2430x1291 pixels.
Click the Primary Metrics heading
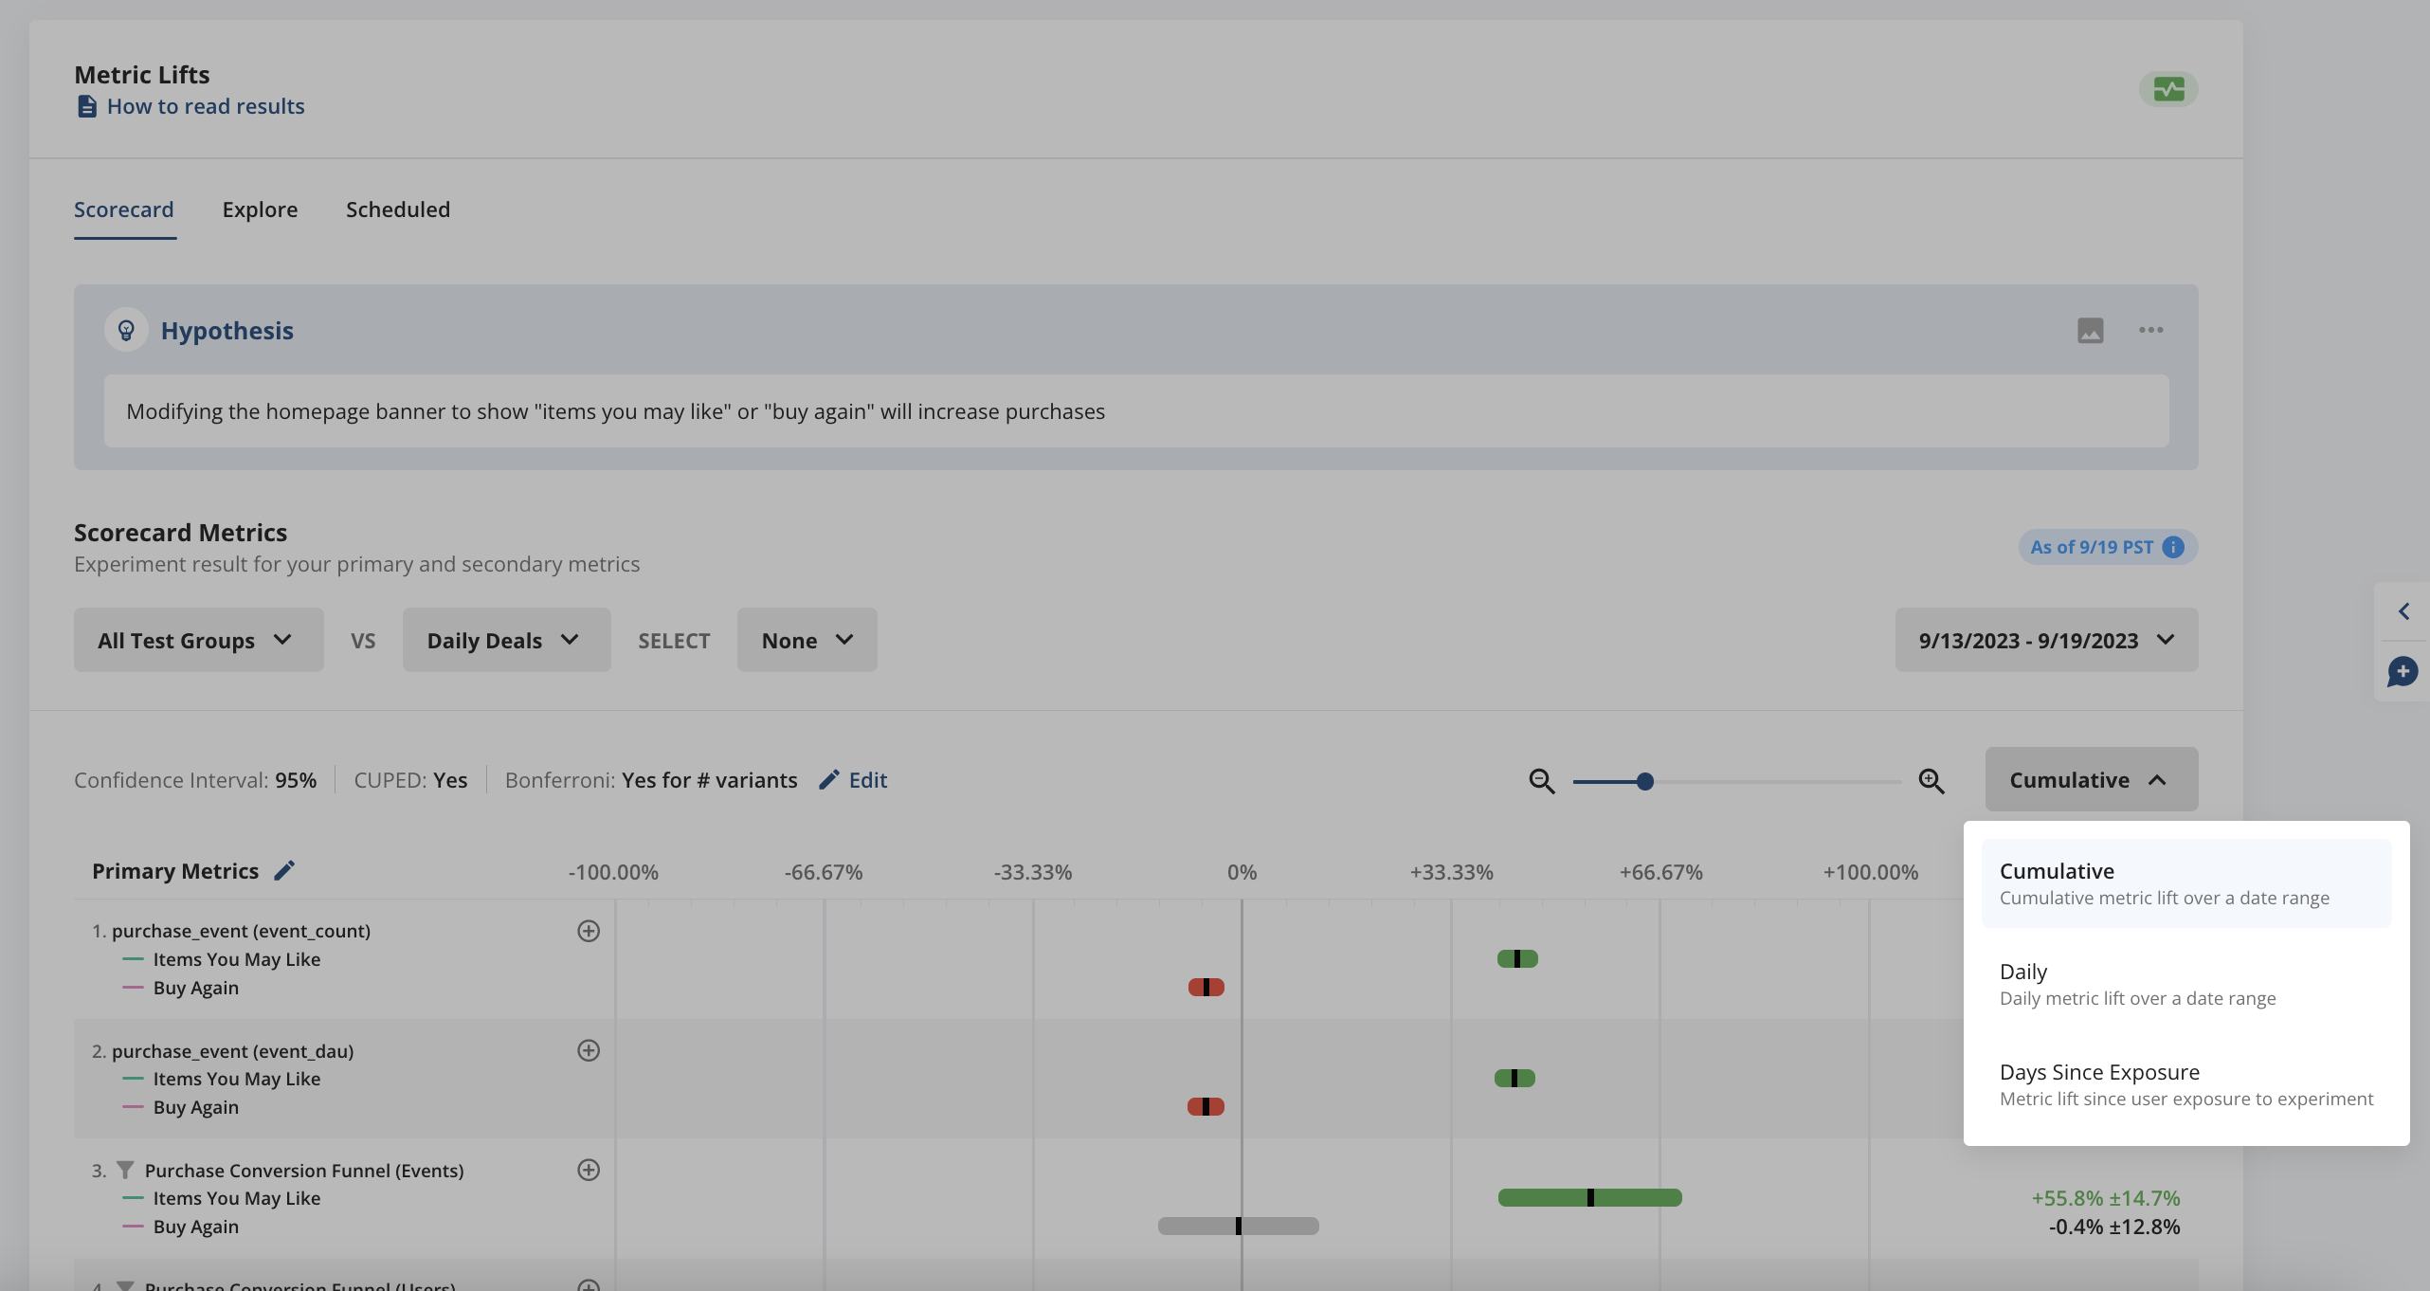click(175, 871)
